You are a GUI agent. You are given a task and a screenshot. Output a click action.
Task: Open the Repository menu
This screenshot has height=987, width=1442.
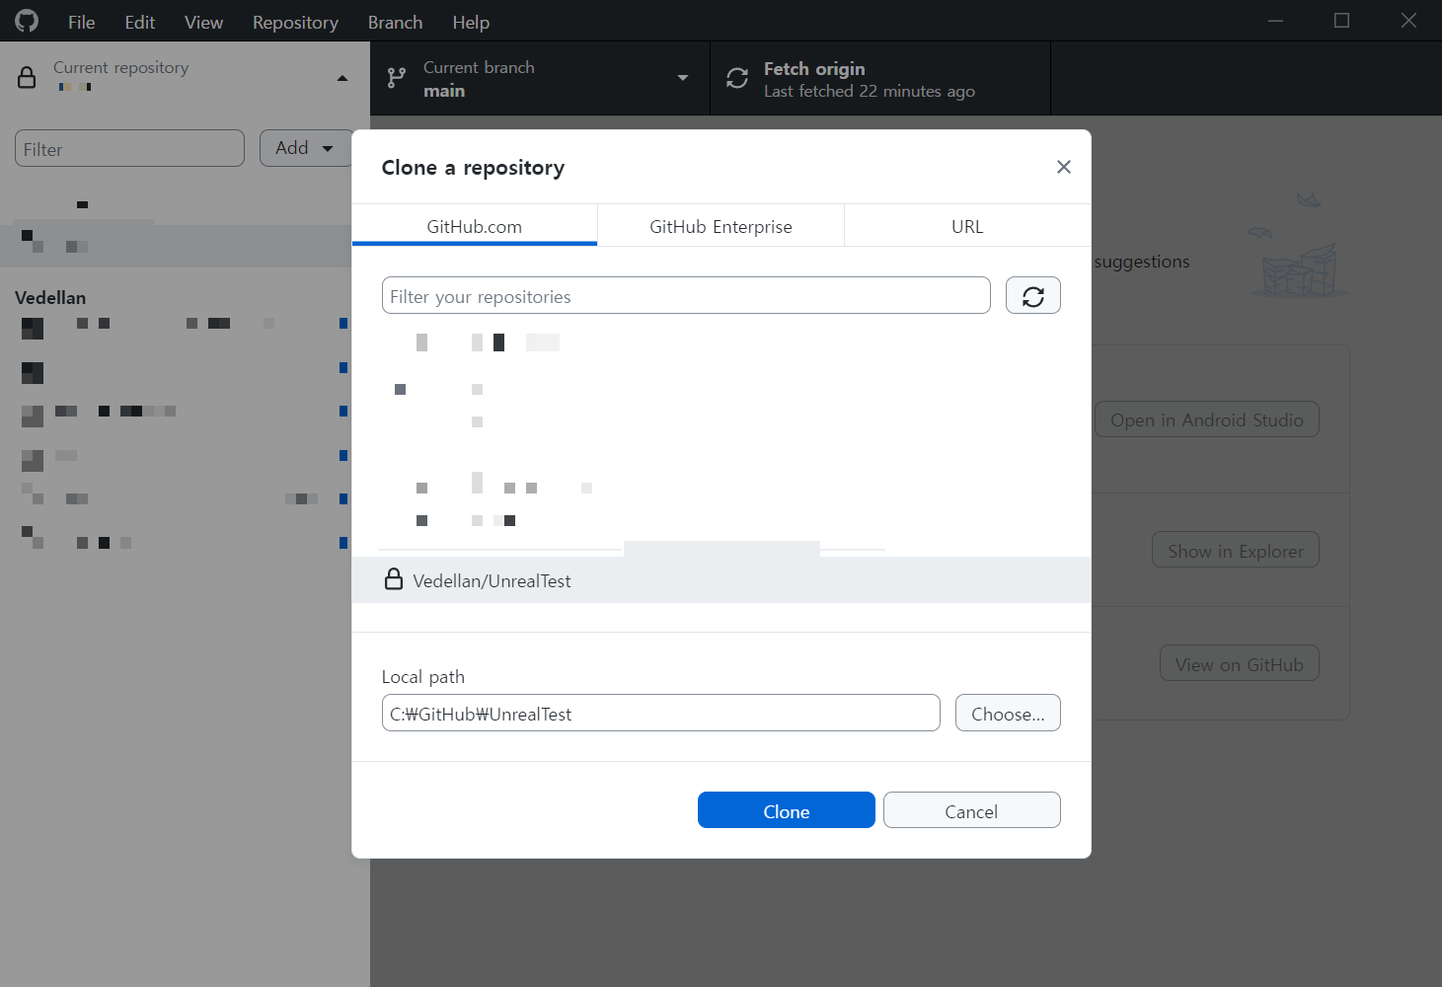(x=295, y=22)
